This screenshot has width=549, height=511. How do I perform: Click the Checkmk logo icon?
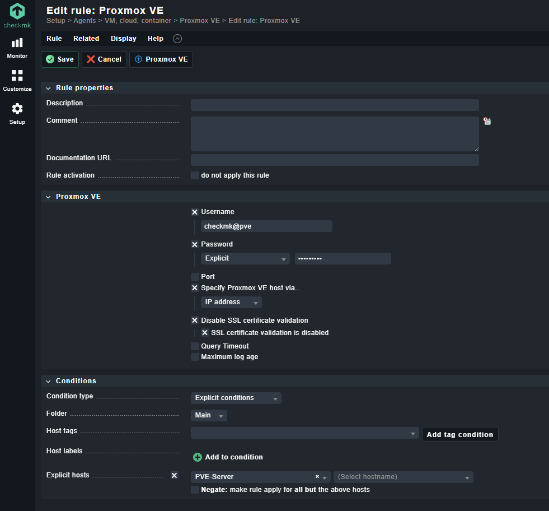[x=17, y=11]
